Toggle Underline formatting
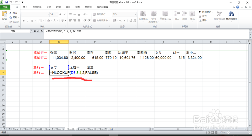252x136 pixels. [x=32, y=21]
